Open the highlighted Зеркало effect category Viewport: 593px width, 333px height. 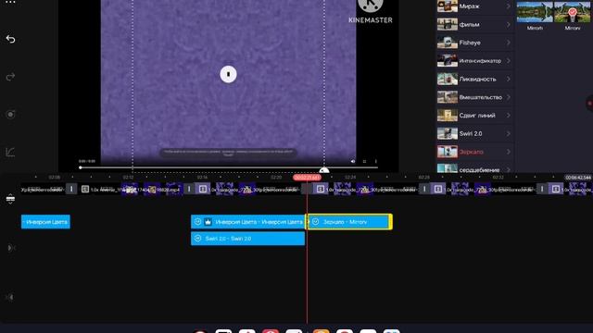pyautogui.click(x=475, y=152)
